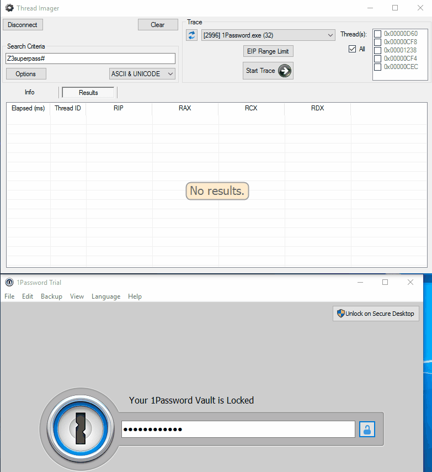This screenshot has height=472, width=432.
Task: Open the Help menu in 1Password
Action: click(x=135, y=296)
